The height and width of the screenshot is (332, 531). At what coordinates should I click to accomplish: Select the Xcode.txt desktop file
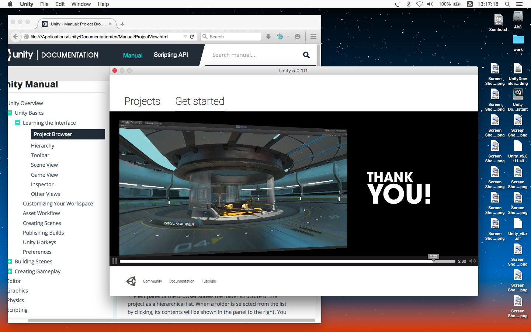[498, 23]
